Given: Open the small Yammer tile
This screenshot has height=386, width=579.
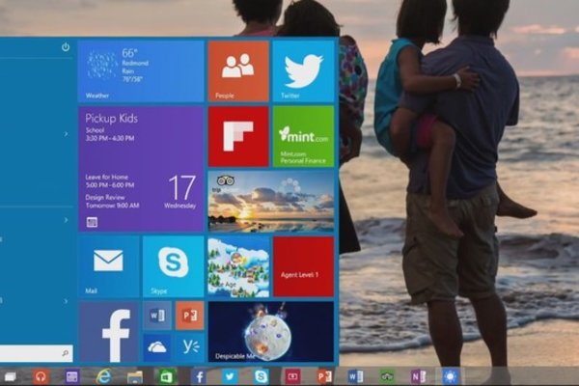Looking at the screenshot, I should [189, 348].
